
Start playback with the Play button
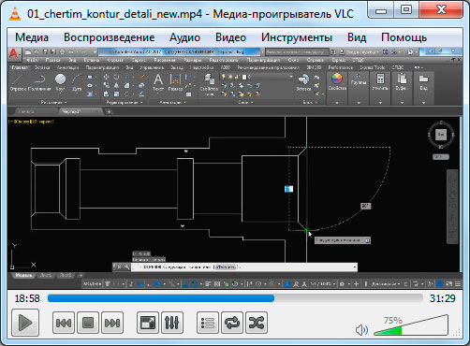25,323
